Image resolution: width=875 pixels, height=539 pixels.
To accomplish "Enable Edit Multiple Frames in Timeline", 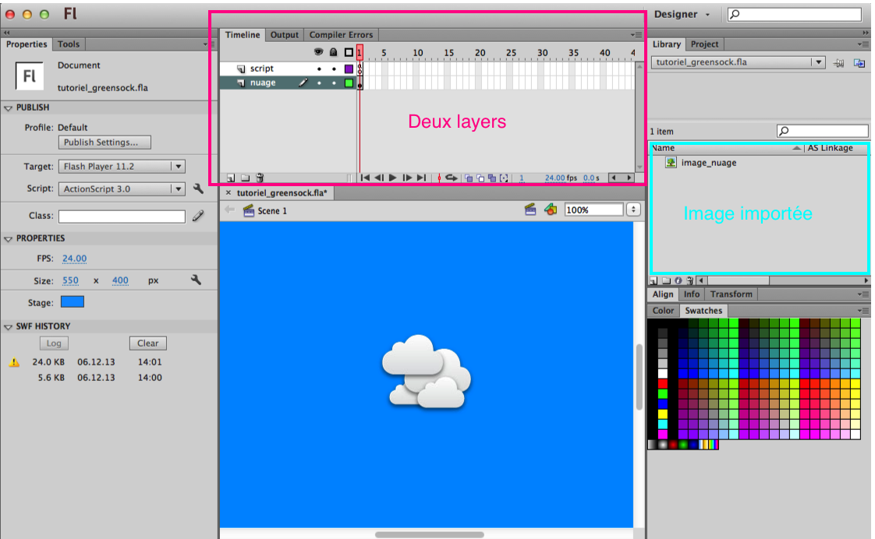I will 491,178.
